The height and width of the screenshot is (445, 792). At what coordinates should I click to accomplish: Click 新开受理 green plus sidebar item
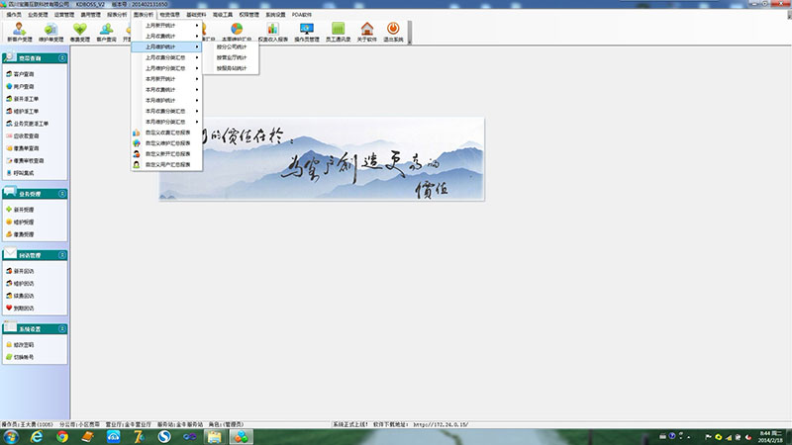coord(20,210)
